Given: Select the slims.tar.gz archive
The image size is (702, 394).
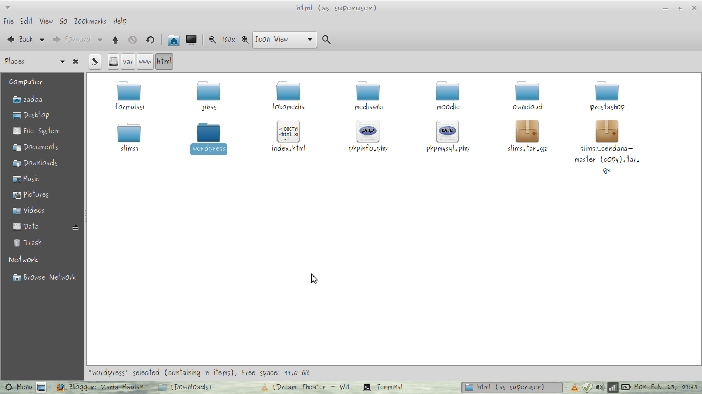Looking at the screenshot, I should point(527,136).
